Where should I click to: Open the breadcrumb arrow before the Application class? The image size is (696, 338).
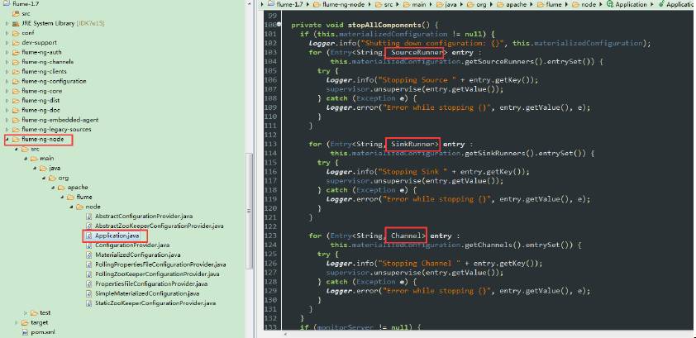click(x=602, y=4)
